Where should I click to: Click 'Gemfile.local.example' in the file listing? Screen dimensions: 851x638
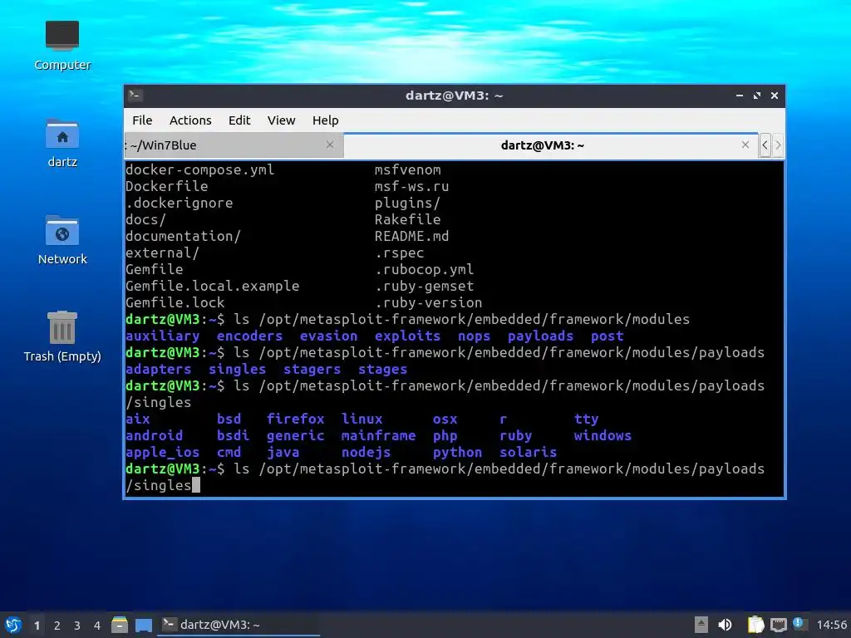(x=212, y=286)
